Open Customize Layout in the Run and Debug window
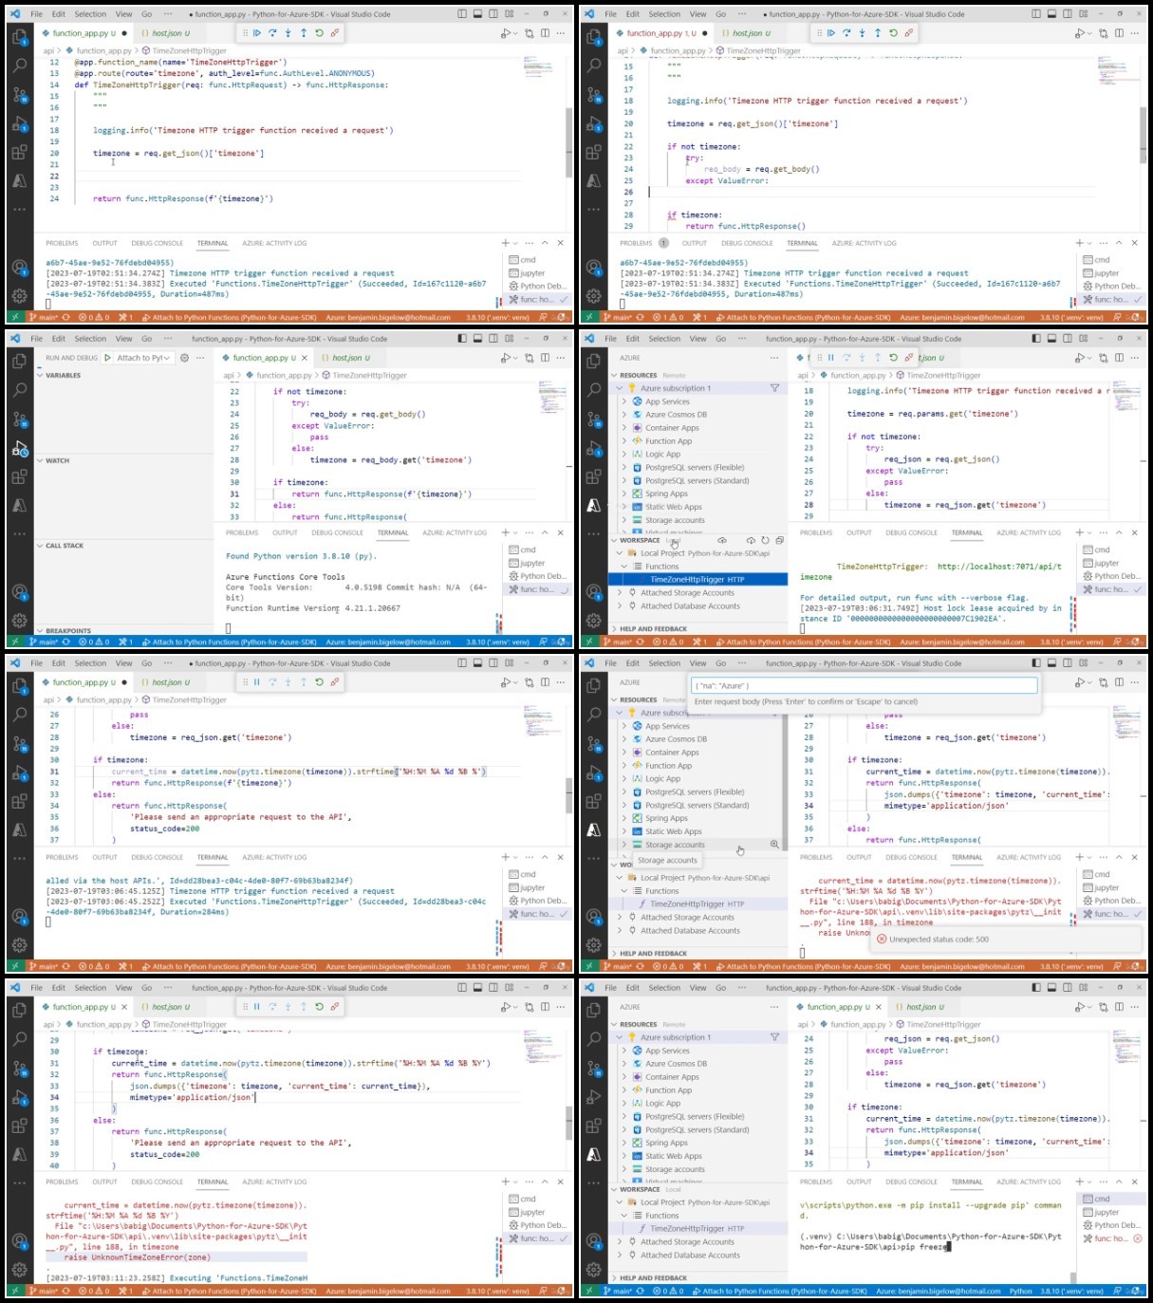The height and width of the screenshot is (1303, 1153). [510, 338]
